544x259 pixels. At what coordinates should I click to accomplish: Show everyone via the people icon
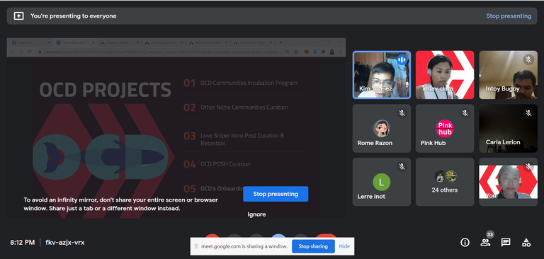(x=485, y=242)
